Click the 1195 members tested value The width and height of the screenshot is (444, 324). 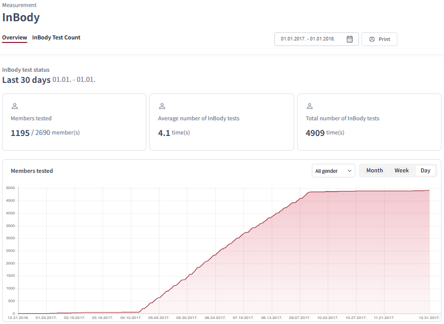pos(20,133)
